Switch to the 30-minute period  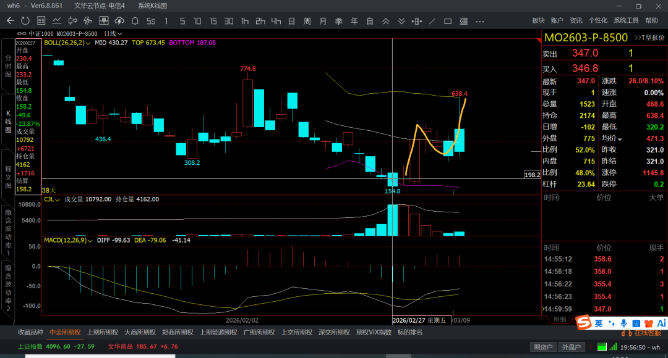(x=229, y=20)
